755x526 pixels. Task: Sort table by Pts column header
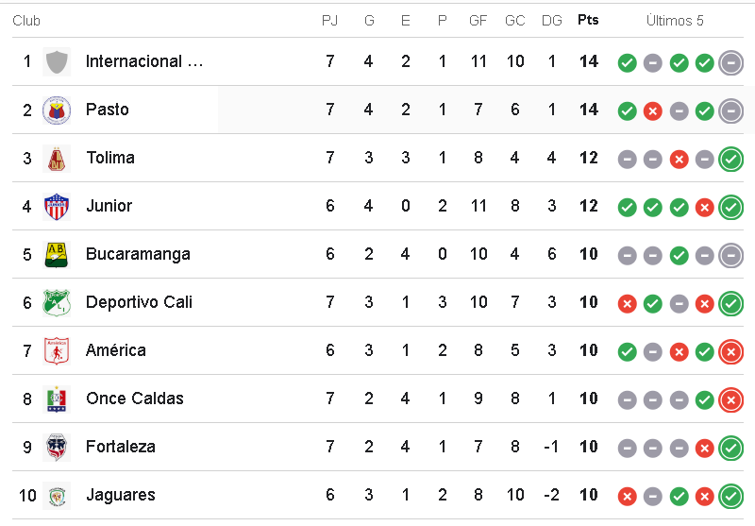[x=588, y=20]
